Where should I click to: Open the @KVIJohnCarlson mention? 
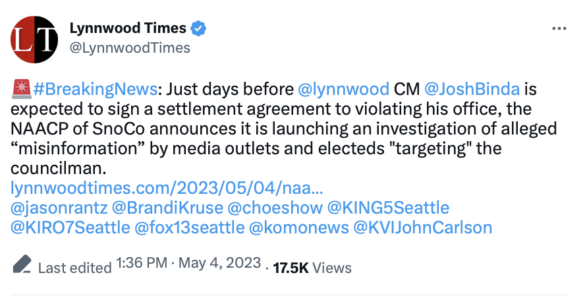tap(422, 227)
